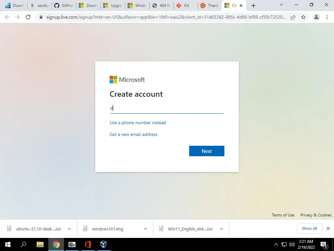Switch to the Thank tab

click(x=210, y=6)
